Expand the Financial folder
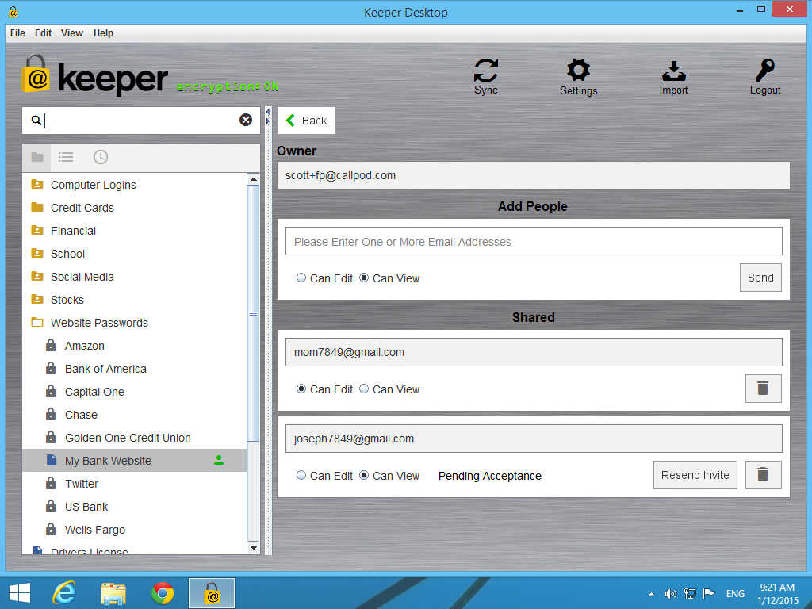This screenshot has height=609, width=812. (36, 230)
